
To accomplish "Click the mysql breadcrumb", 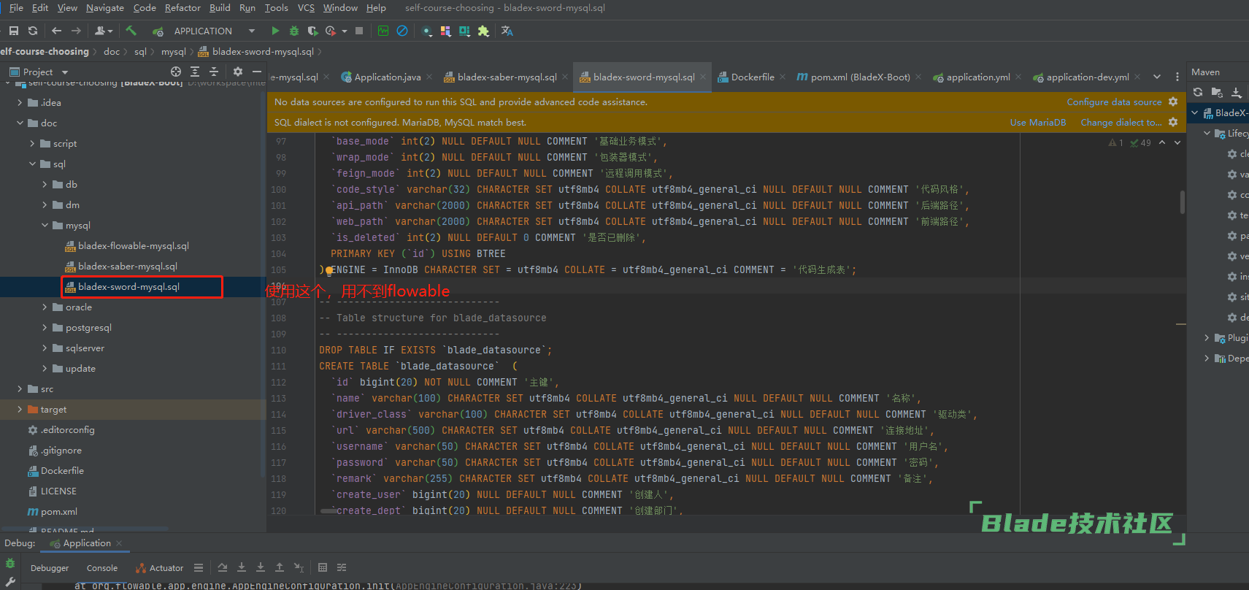I will click(174, 52).
